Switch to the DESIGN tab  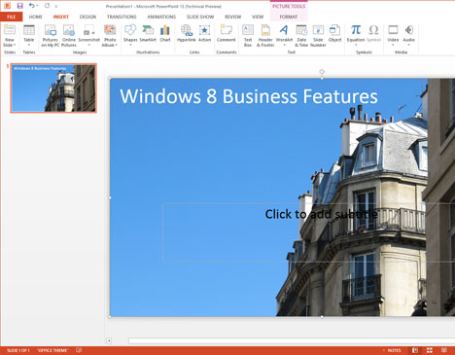tap(87, 17)
